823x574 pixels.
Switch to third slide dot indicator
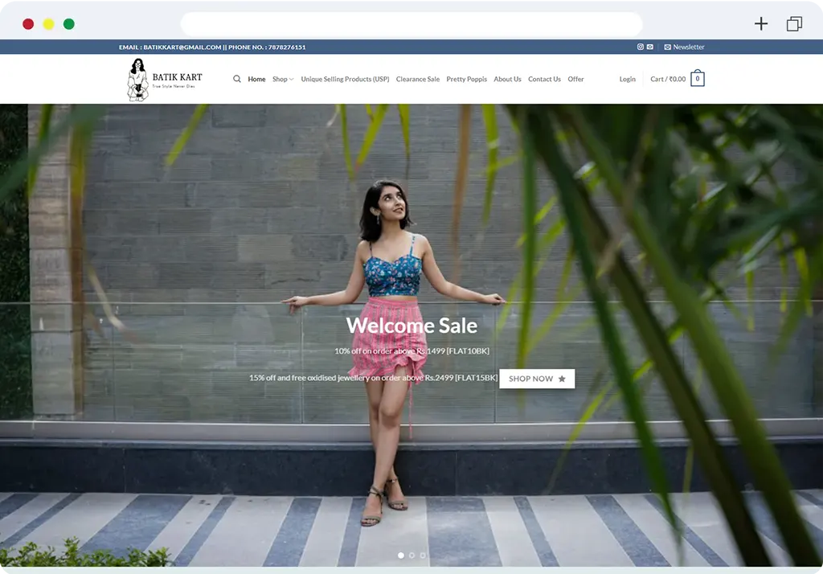coord(423,555)
